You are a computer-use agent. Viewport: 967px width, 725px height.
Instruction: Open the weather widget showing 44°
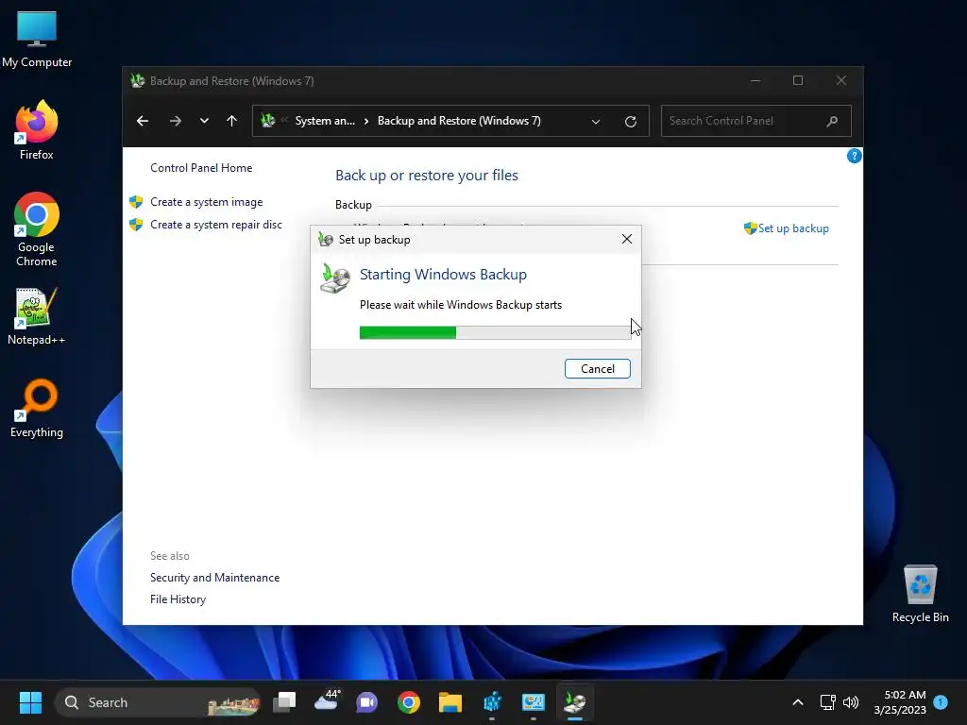click(326, 701)
